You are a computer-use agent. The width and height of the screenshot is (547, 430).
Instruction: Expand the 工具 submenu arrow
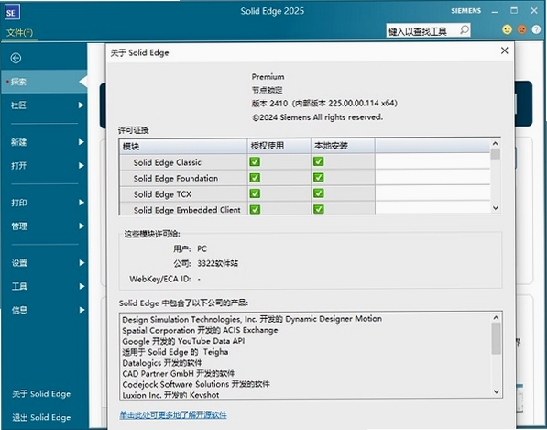point(81,287)
